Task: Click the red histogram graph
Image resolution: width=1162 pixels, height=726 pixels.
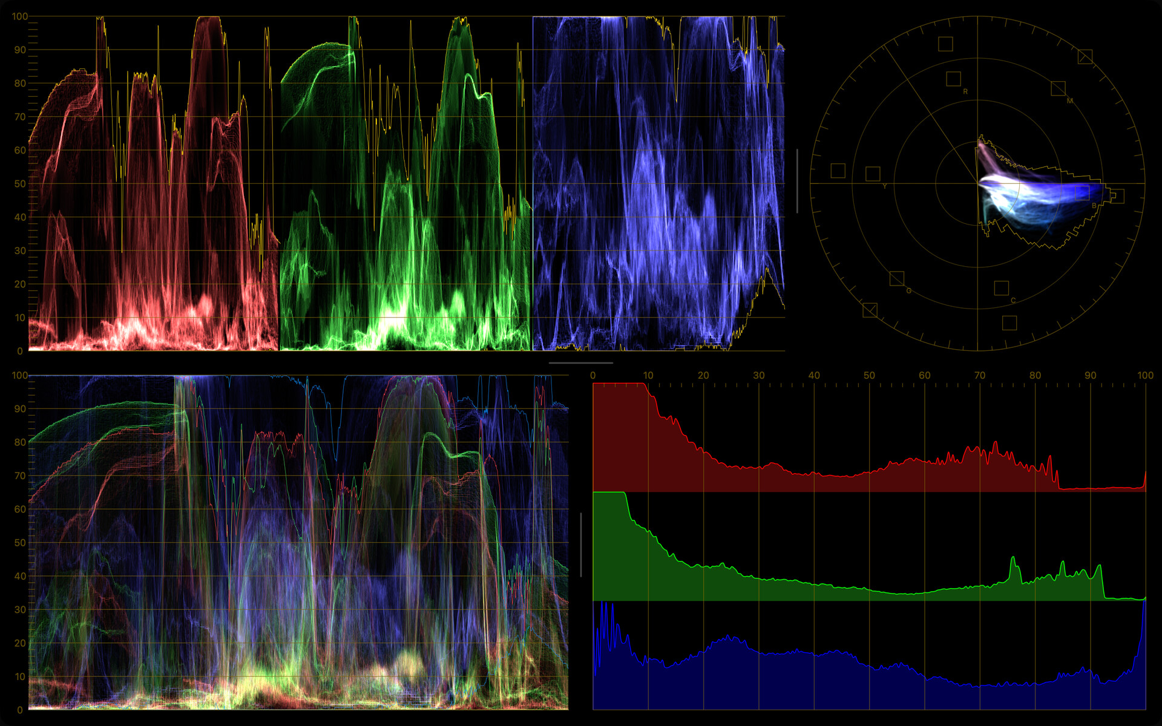Action: 869,437
